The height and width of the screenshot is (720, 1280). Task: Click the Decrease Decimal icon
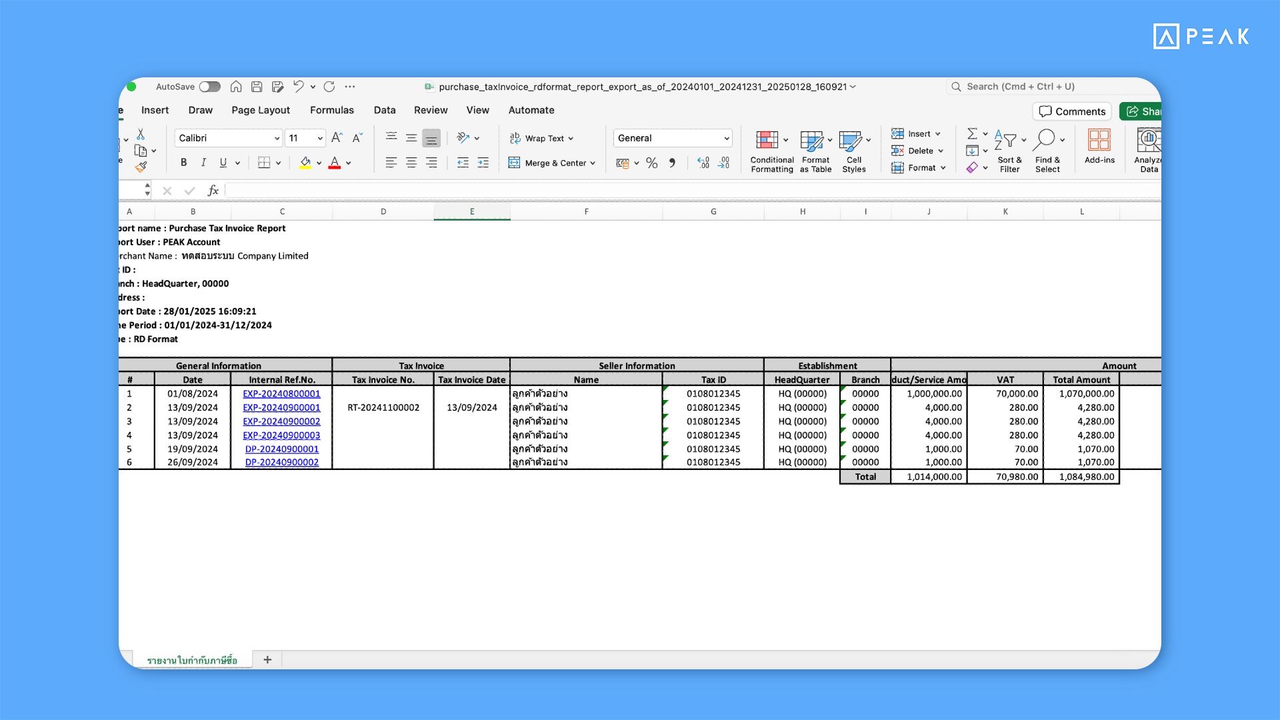click(x=723, y=163)
